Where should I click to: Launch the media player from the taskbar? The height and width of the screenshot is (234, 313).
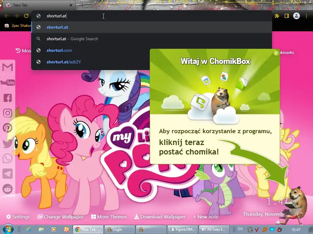click(54, 229)
